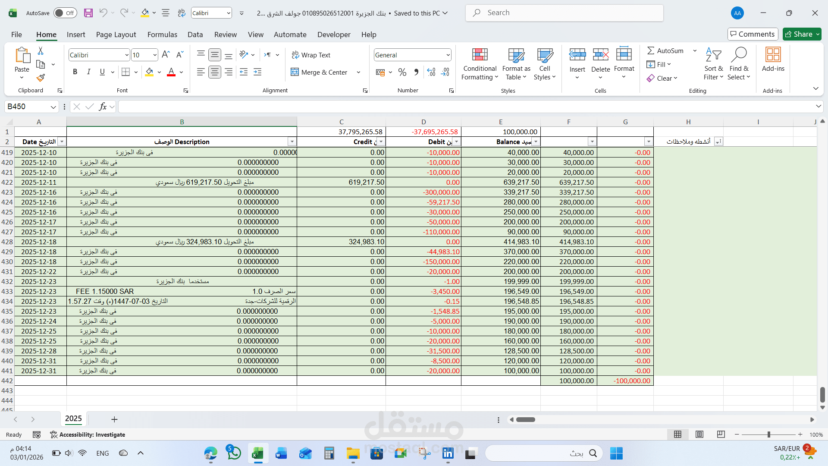Viewport: 828px width, 466px height.
Task: Click the Insert cells icon
Action: tap(577, 55)
